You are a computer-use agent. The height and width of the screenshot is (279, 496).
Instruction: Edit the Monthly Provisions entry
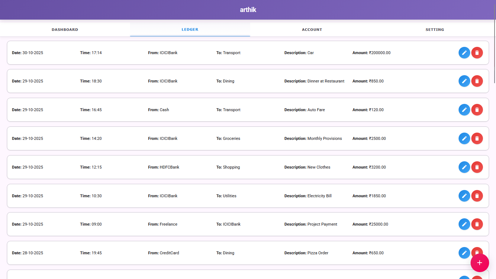point(464,138)
